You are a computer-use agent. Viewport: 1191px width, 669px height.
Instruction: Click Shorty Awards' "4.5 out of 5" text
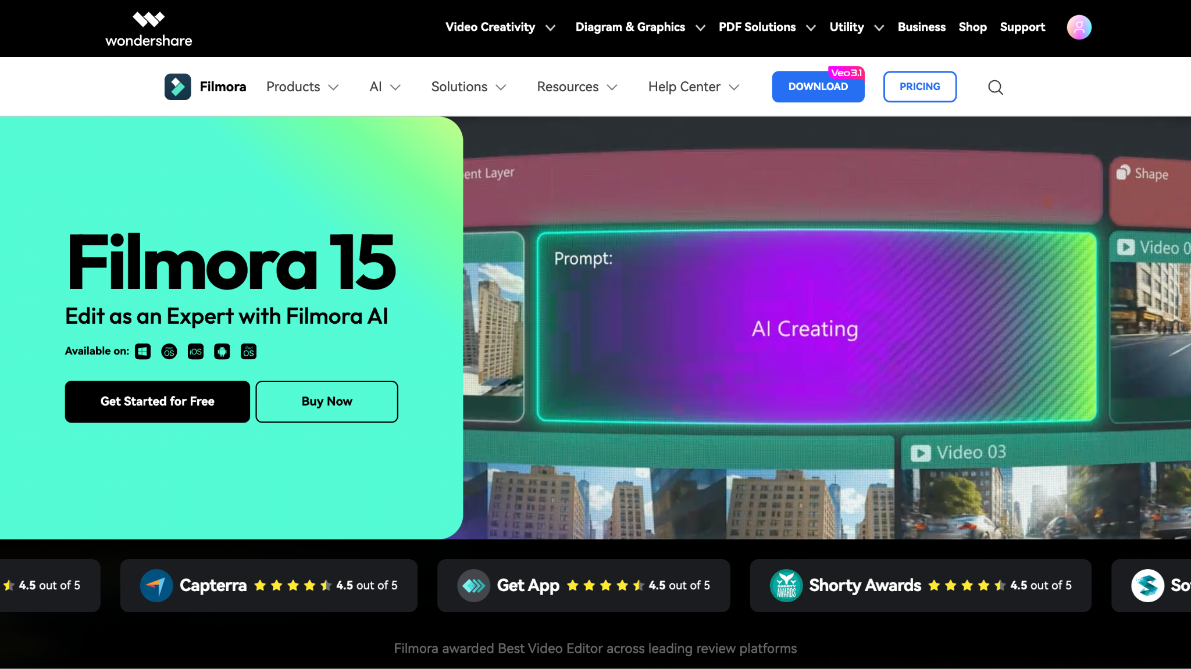(1041, 585)
